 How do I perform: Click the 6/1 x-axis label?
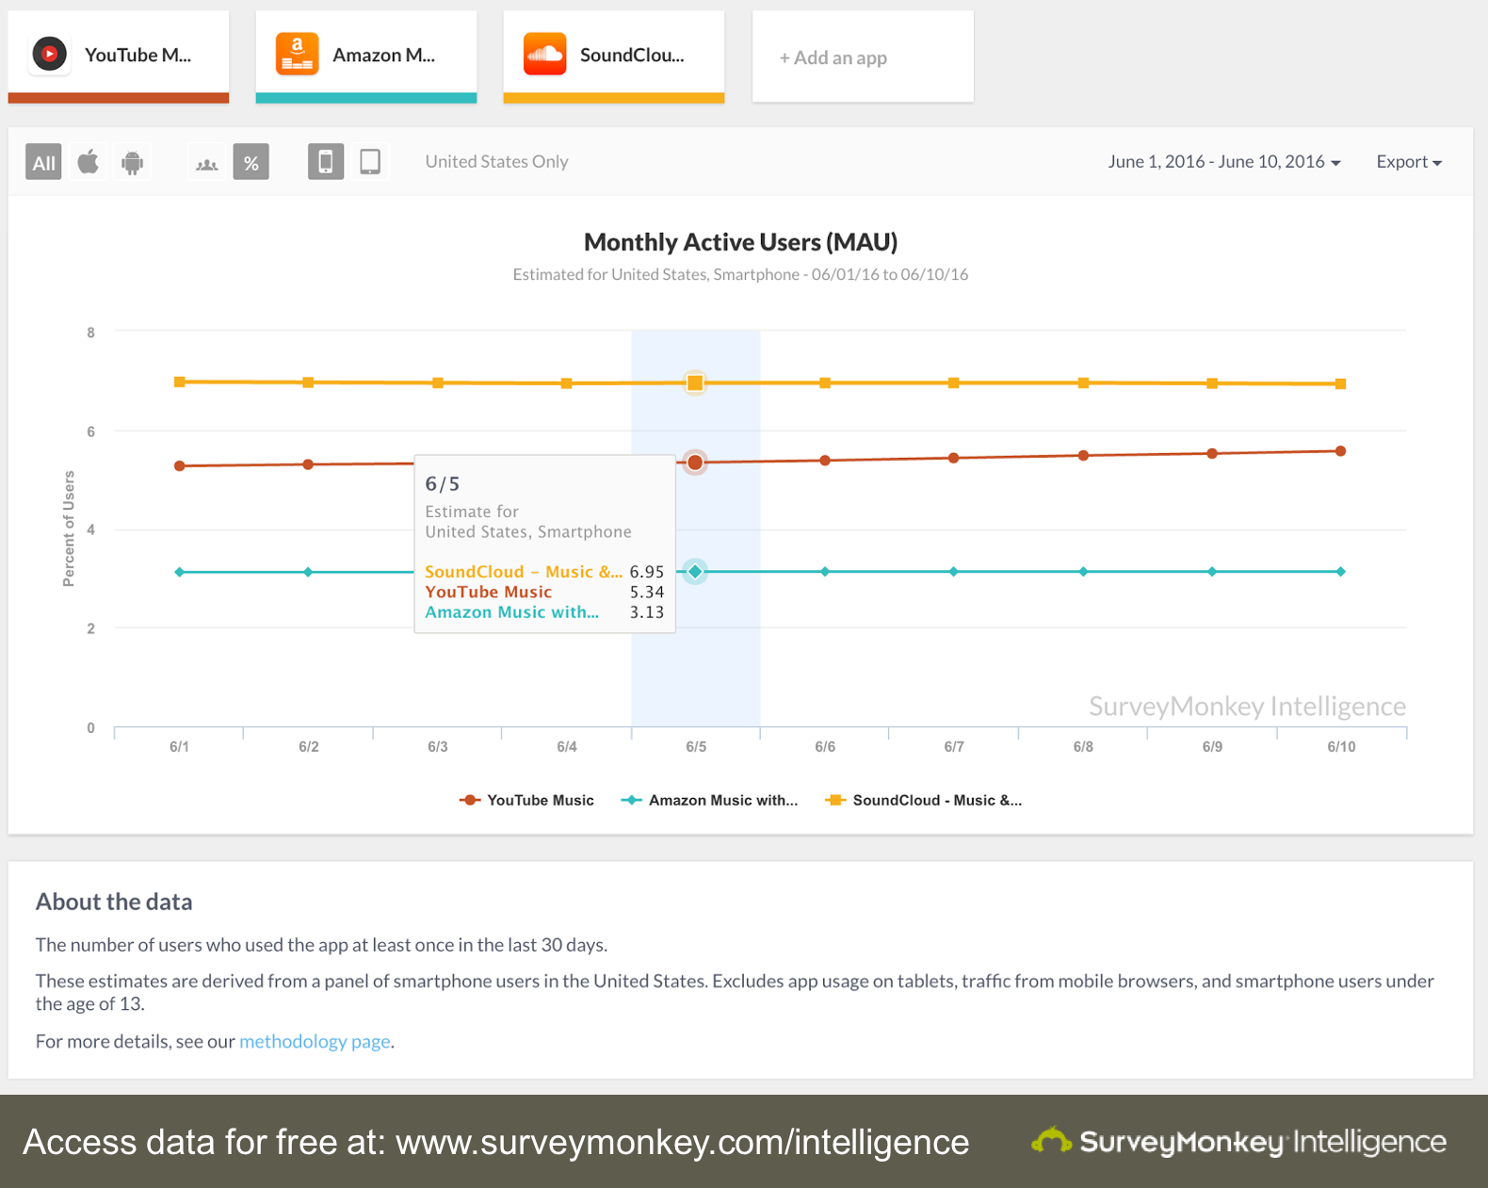click(179, 746)
